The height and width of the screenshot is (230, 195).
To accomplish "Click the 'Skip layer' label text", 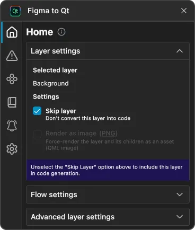I will pos(61,111).
